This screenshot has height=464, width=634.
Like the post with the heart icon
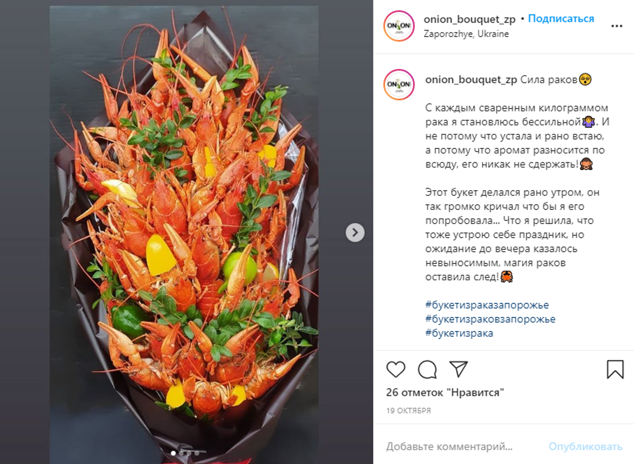click(396, 369)
